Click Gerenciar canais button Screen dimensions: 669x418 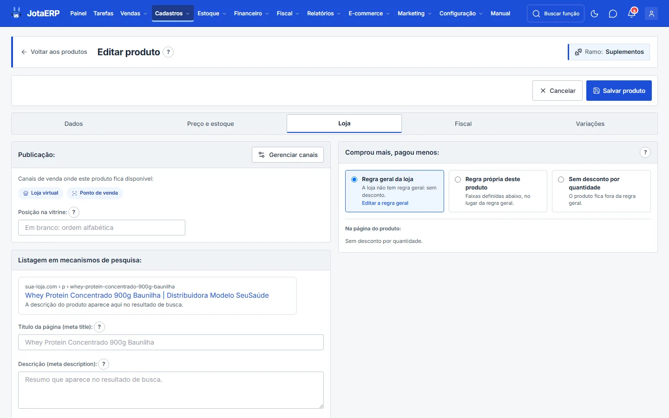point(288,155)
